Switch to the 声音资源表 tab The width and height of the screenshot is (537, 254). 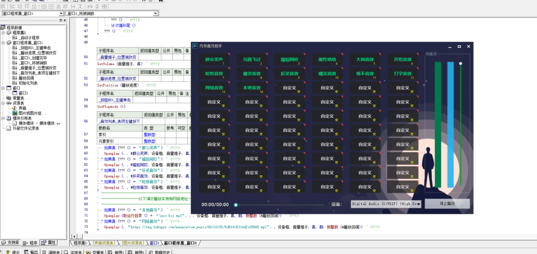[x=104, y=243]
